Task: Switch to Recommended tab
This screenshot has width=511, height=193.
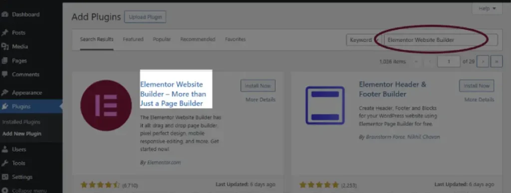Action: 198,39
